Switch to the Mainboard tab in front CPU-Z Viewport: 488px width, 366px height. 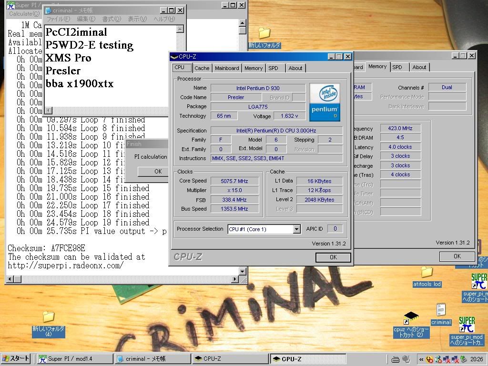[227, 68]
